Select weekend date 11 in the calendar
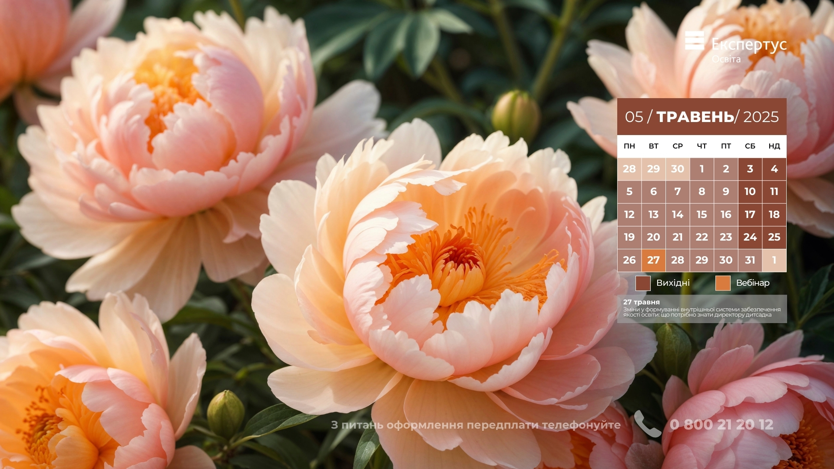Screen dimensions: 834x469 [x=774, y=192]
